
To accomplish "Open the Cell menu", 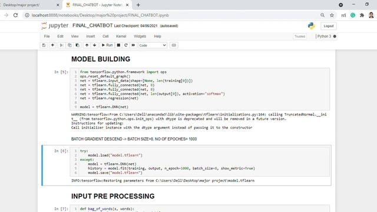I will coord(105,37).
